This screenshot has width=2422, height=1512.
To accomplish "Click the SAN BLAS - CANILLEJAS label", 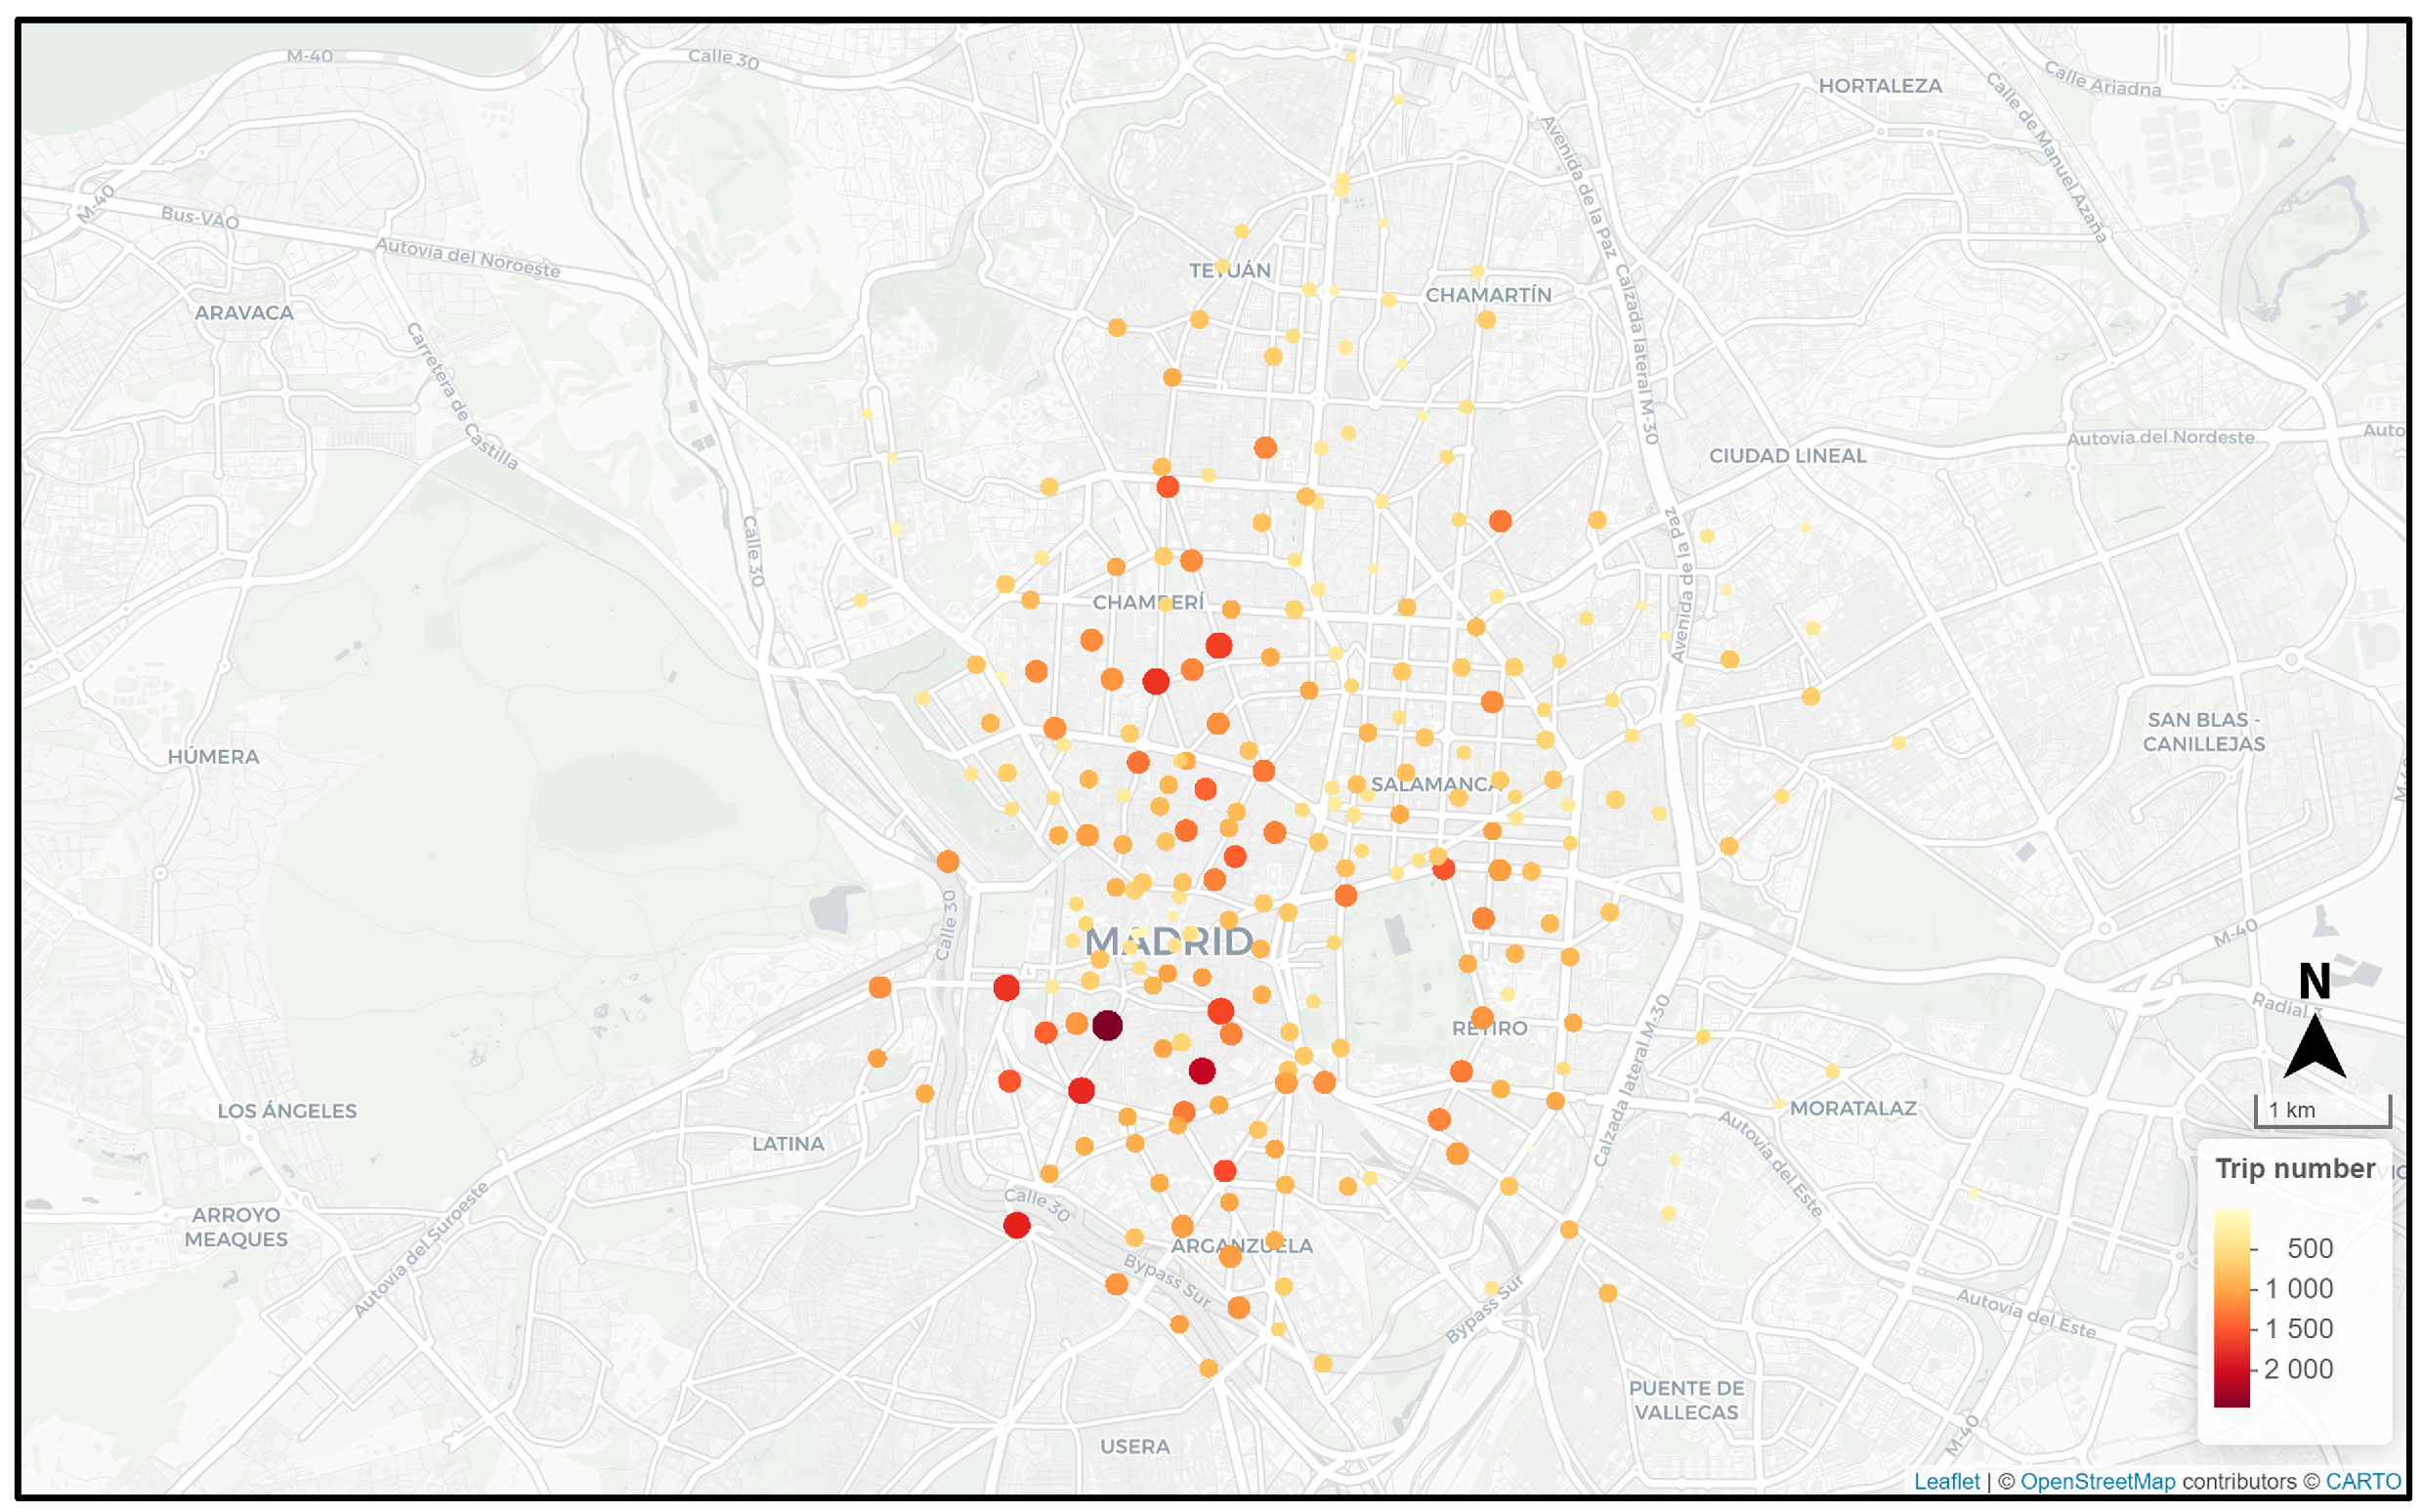I will 2203,732.
